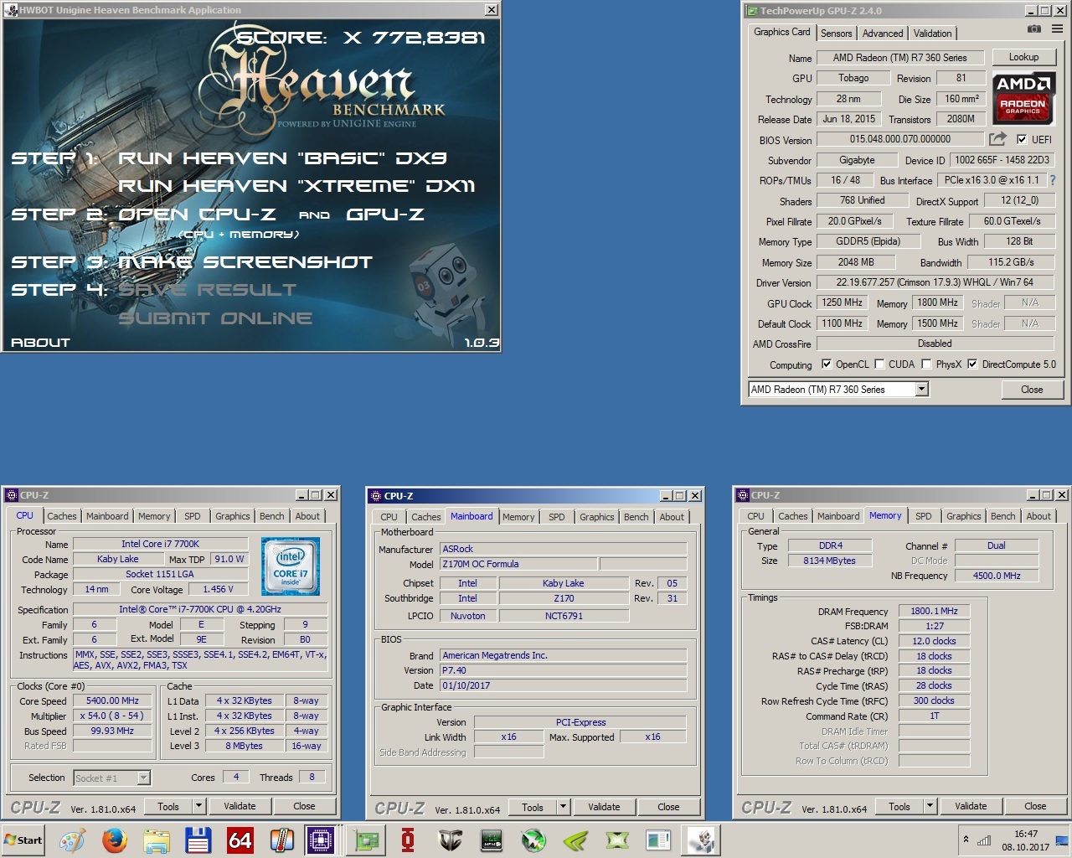The height and width of the screenshot is (858, 1072).
Task: Select the green GPU-Z card taskbar icon
Action: point(366,840)
